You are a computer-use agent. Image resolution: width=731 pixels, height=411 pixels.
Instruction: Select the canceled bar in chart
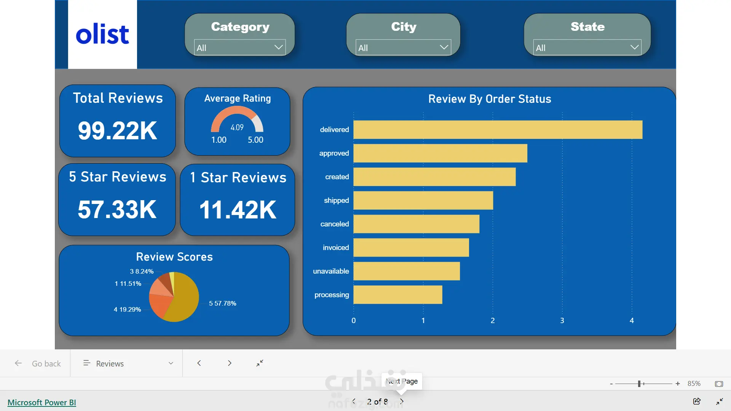tap(417, 224)
